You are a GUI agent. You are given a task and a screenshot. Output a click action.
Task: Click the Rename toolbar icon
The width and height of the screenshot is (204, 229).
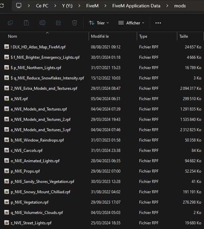click(x=42, y=23)
